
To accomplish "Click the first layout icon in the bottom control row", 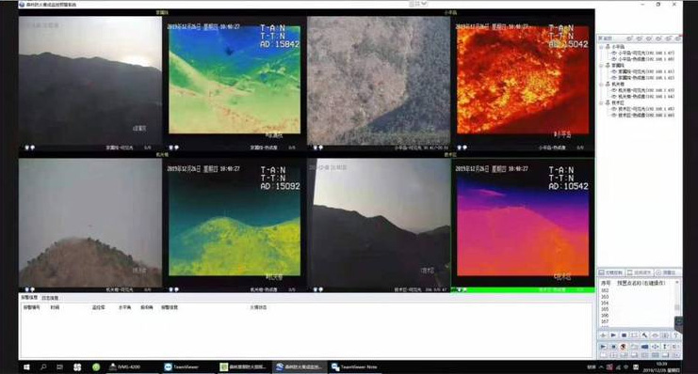I will point(603,355).
